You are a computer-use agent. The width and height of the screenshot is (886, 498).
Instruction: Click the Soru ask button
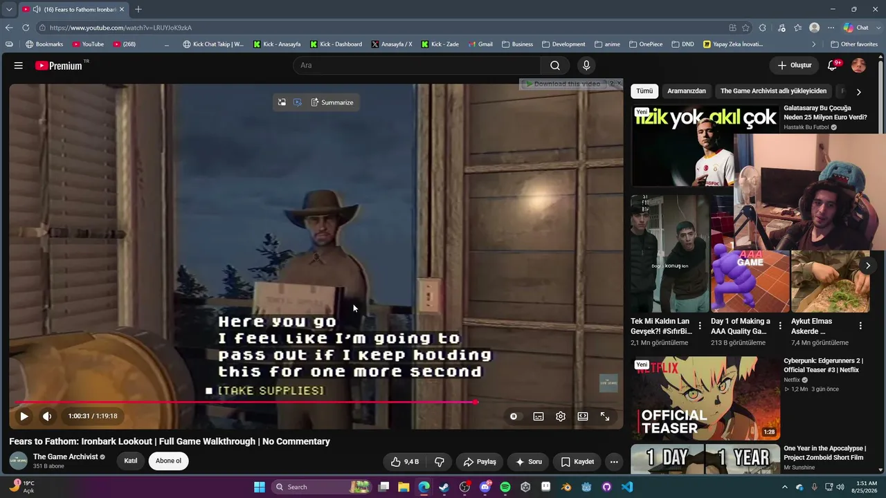click(x=528, y=462)
